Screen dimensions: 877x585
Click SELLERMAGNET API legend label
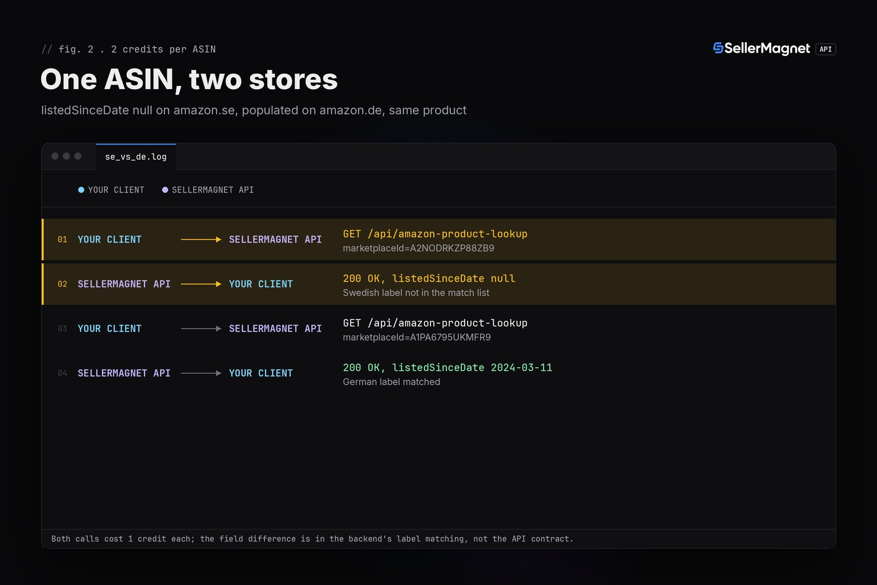pos(213,190)
